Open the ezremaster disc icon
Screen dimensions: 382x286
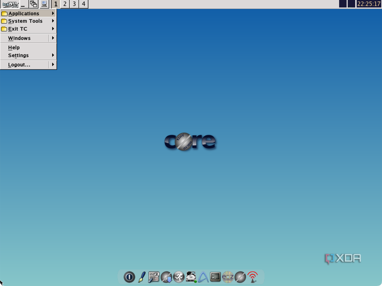228,277
